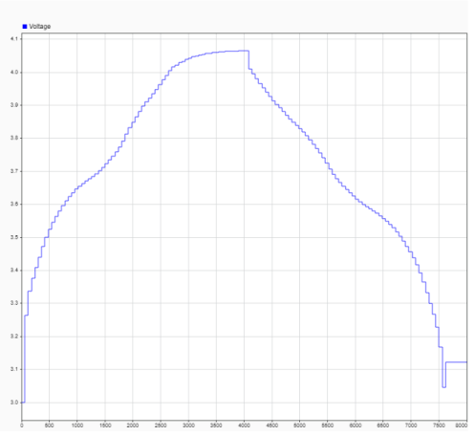Select the 5000 x-axis tick label

tap(299, 425)
